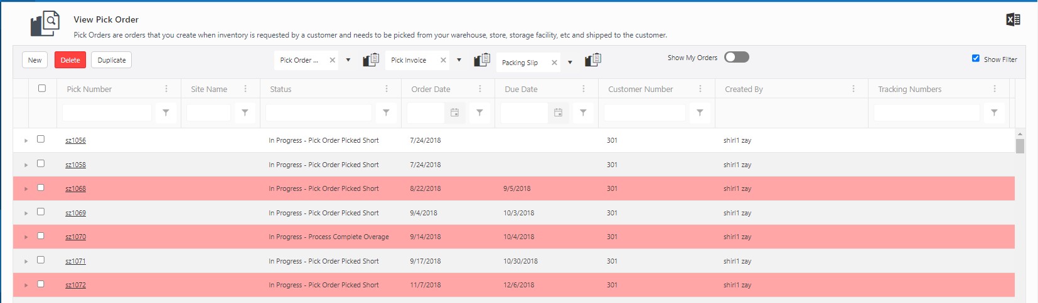Viewport: 1038px width, 303px height.
Task: Expand the row for order sz1068
Action: pyautogui.click(x=26, y=189)
